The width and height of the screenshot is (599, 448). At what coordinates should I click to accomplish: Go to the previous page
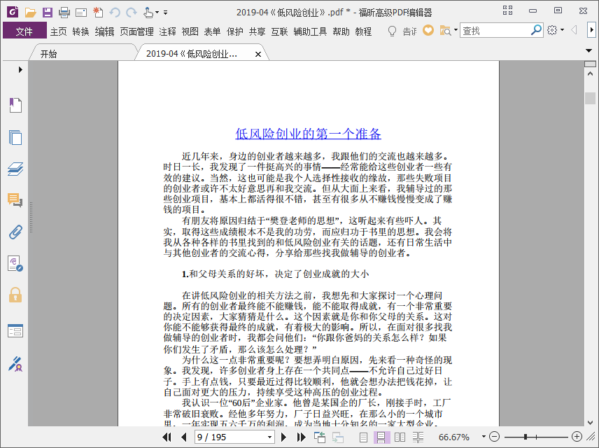[184, 437]
